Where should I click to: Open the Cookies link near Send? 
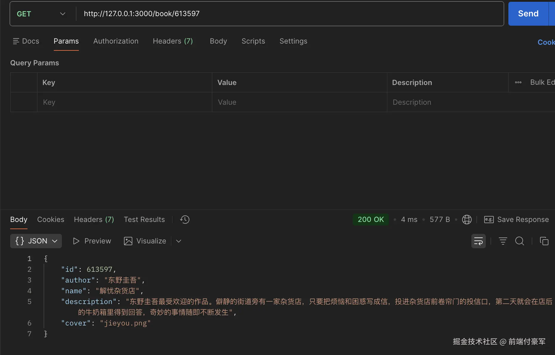pos(546,42)
